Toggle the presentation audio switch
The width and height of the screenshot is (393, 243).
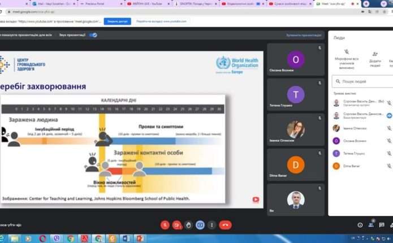pyautogui.click(x=93, y=34)
